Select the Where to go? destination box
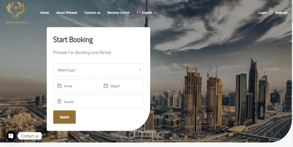Viewport: 293px width, 147px height. pos(98,70)
